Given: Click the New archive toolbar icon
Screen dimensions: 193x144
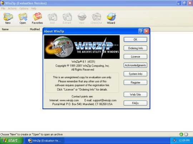Looking at the screenshot, I should tap(8, 18).
